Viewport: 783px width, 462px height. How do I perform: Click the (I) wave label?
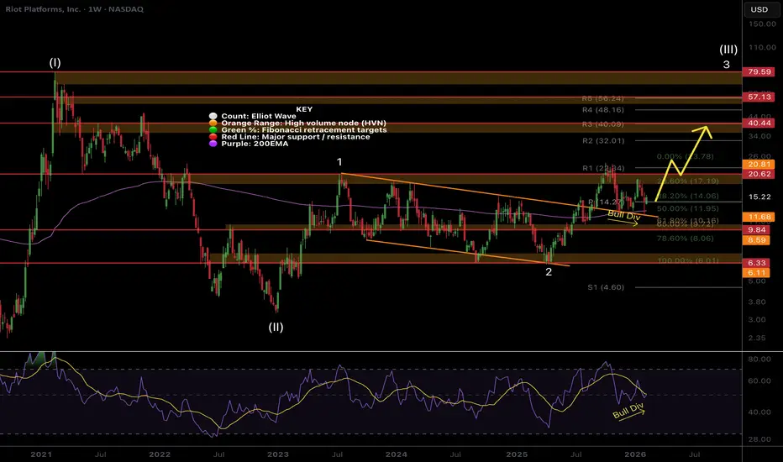(x=55, y=63)
